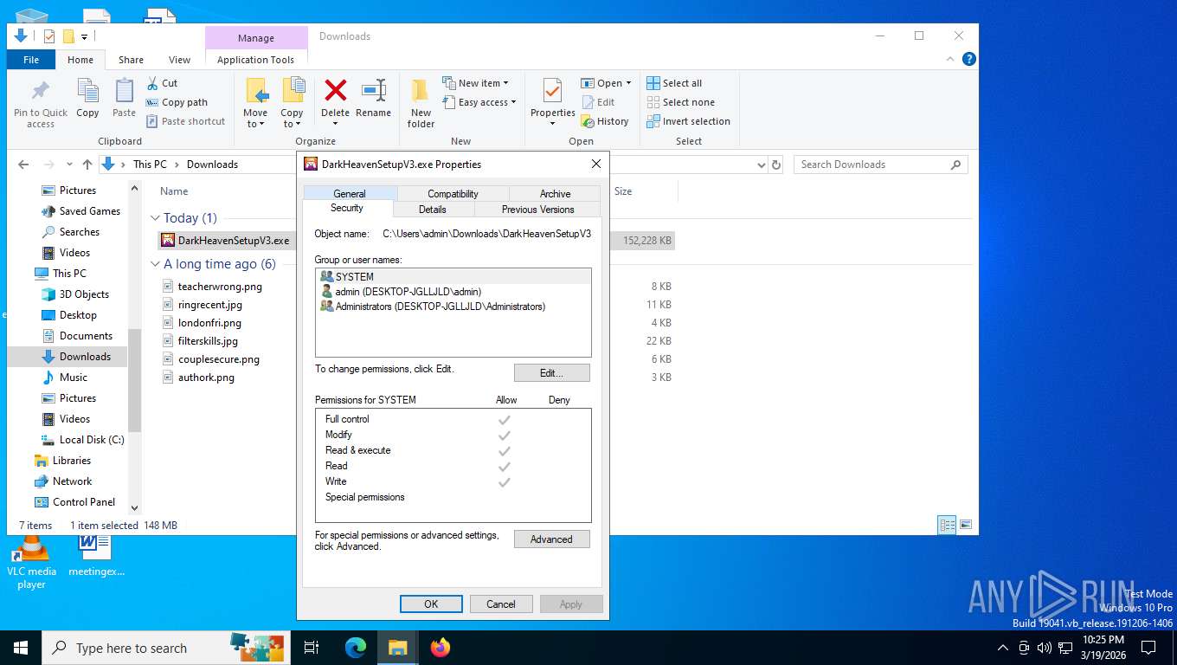1177x665 pixels.
Task: Minimize the ribbon with chevron arrow
Action: pos(951,59)
